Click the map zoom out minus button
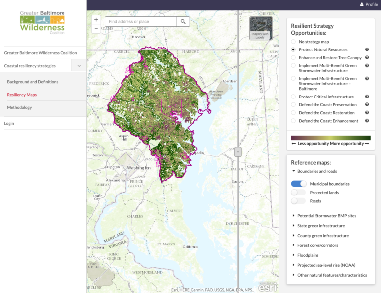381x293 pixels. (x=96, y=29)
